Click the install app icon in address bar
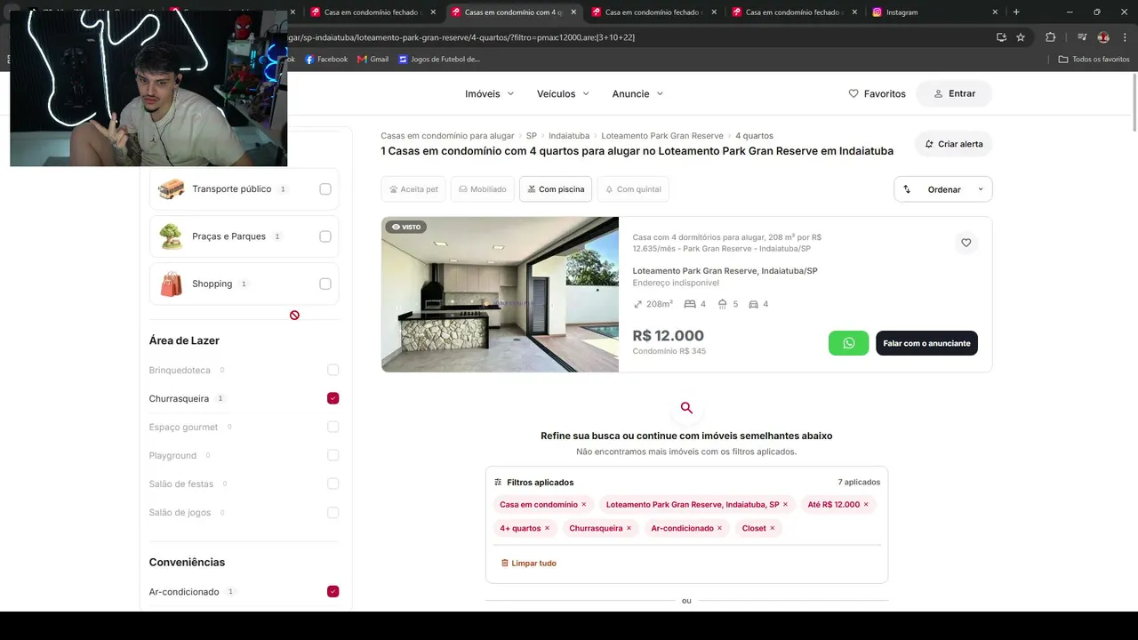The height and width of the screenshot is (640, 1138). click(x=1001, y=37)
